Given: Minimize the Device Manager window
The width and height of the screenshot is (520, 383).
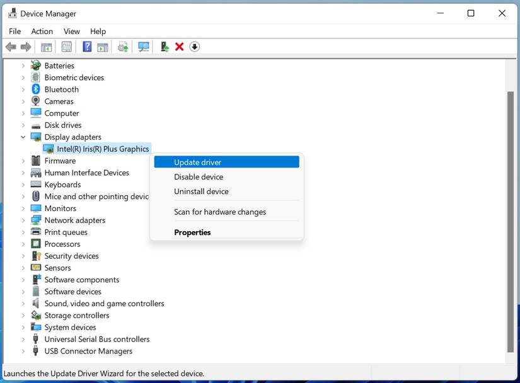Looking at the screenshot, I should (x=441, y=13).
